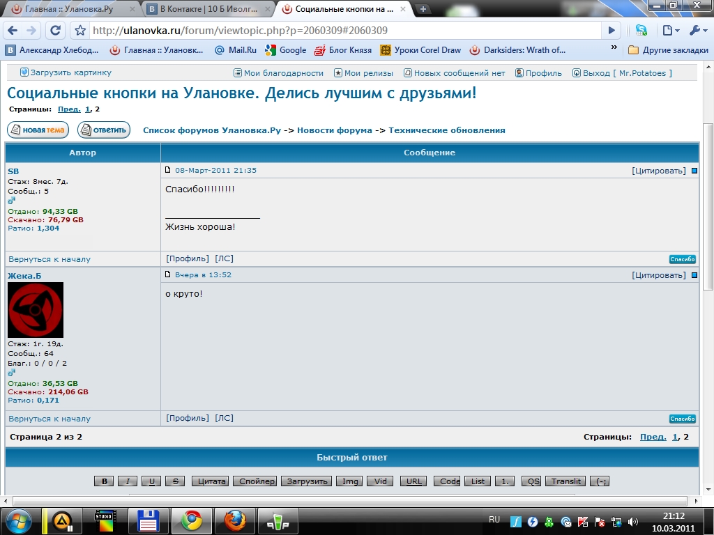
Task: Click Новых сообщений нет
Action: point(455,72)
